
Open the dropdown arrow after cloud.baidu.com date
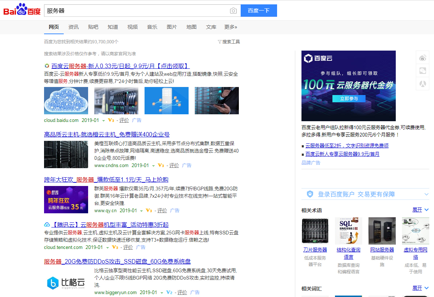[x=103, y=121]
